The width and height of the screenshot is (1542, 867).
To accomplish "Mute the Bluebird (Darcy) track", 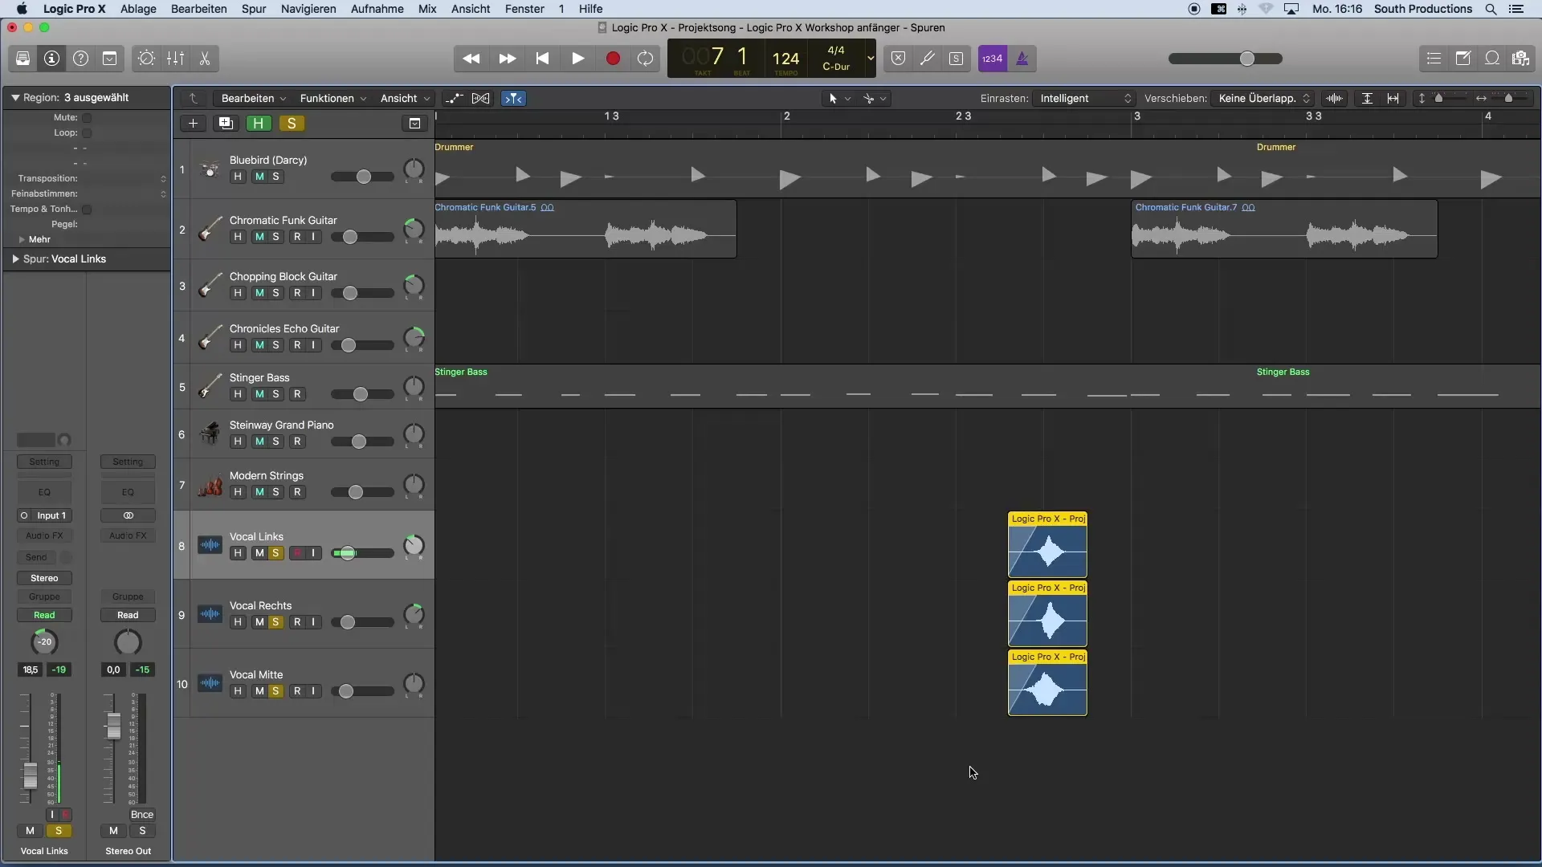I will tap(259, 177).
